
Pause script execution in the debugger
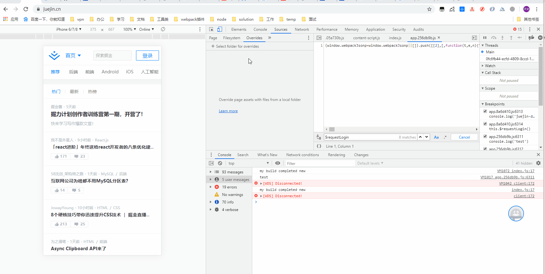coord(485,38)
